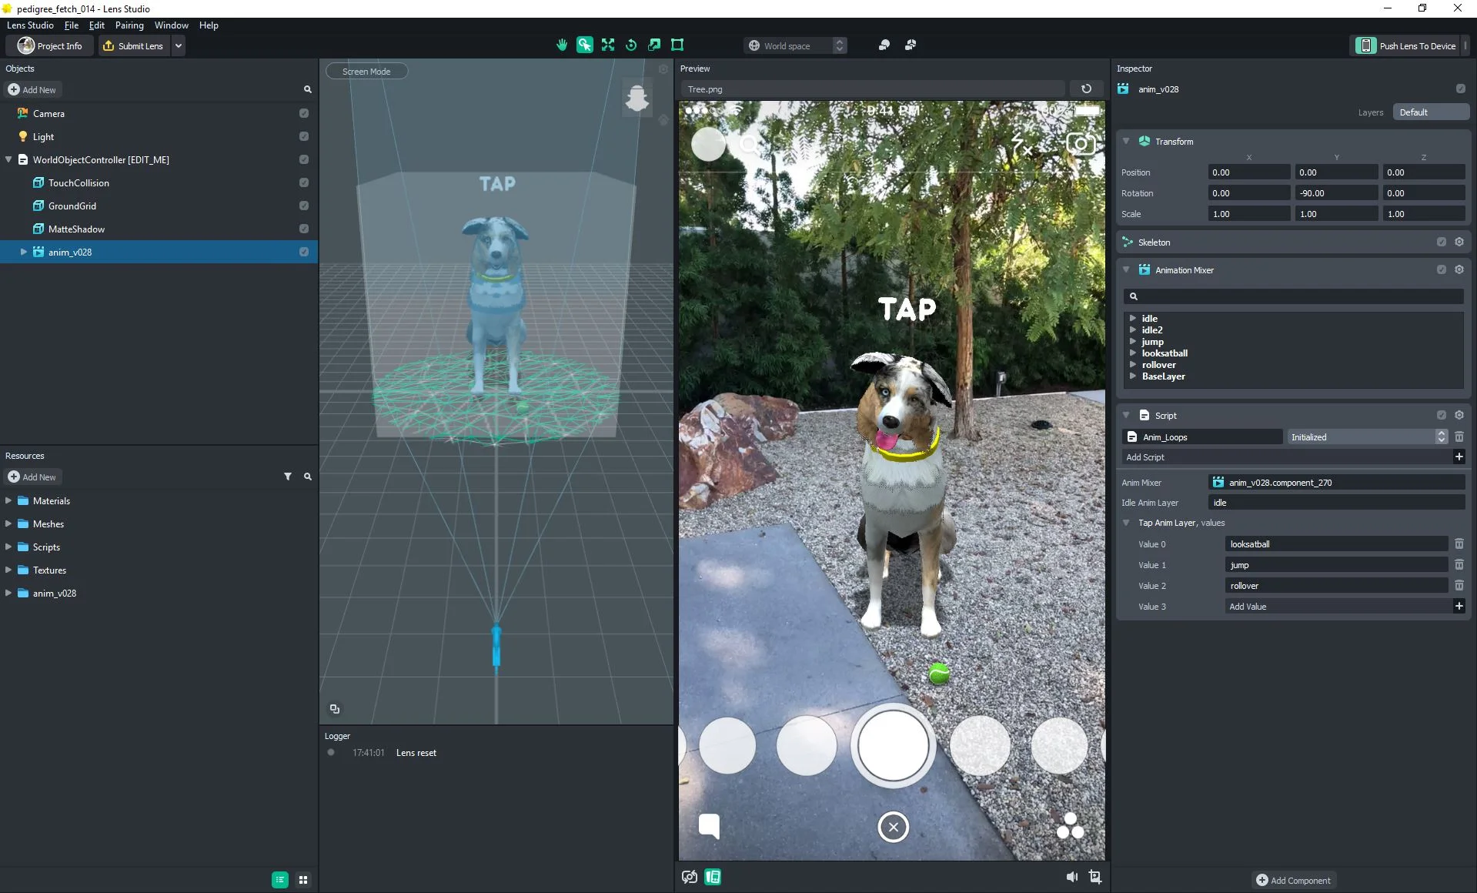Click the Rotation Y input field
Image resolution: width=1477 pixels, height=893 pixels.
[1336, 193]
